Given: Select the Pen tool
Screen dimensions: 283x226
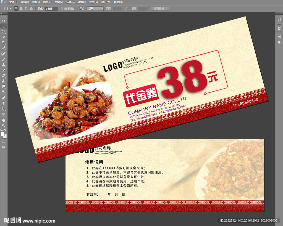Looking at the screenshot, I should pyautogui.click(x=3, y=98).
